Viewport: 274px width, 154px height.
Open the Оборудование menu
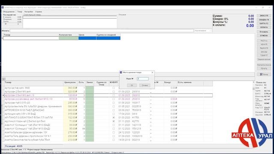pyautogui.click(x=9, y=12)
